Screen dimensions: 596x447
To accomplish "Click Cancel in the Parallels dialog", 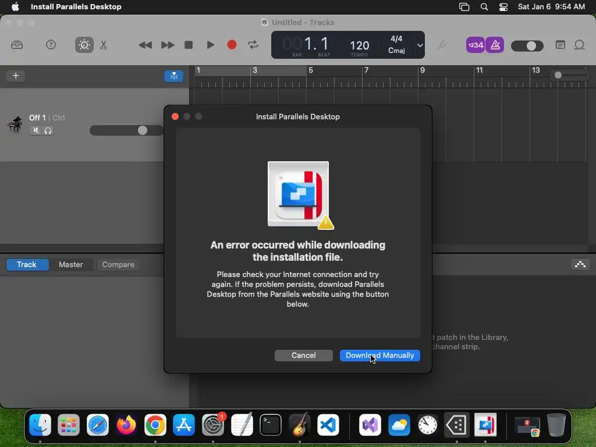I will coord(303,356).
